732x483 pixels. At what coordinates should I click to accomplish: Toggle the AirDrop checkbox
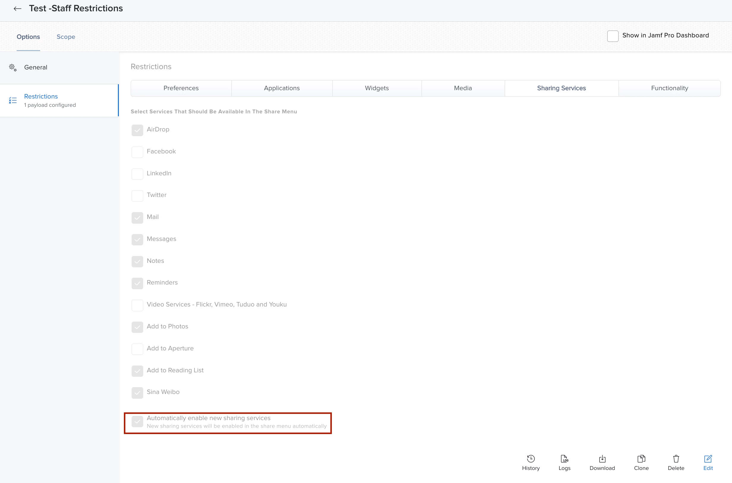(x=137, y=130)
